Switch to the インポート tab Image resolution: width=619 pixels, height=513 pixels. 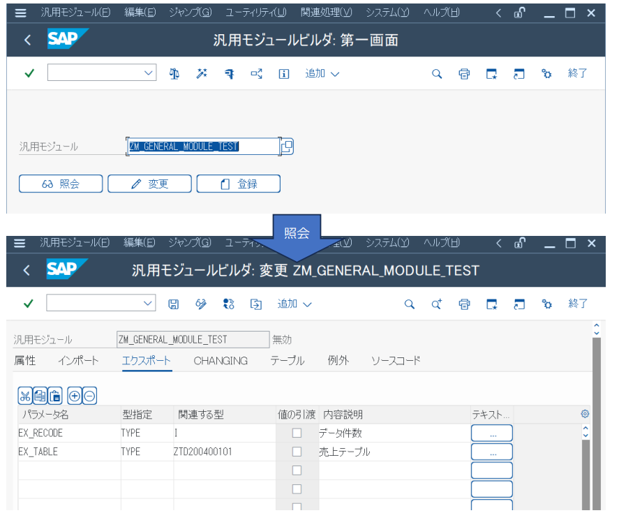point(78,361)
